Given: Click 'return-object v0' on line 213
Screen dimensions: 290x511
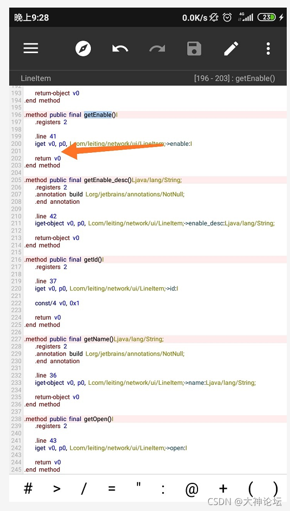Looking at the screenshot, I should pos(57,238).
